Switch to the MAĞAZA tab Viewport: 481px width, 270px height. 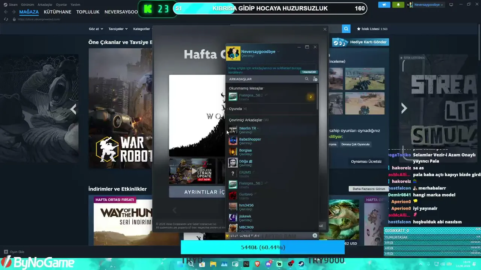(x=29, y=12)
